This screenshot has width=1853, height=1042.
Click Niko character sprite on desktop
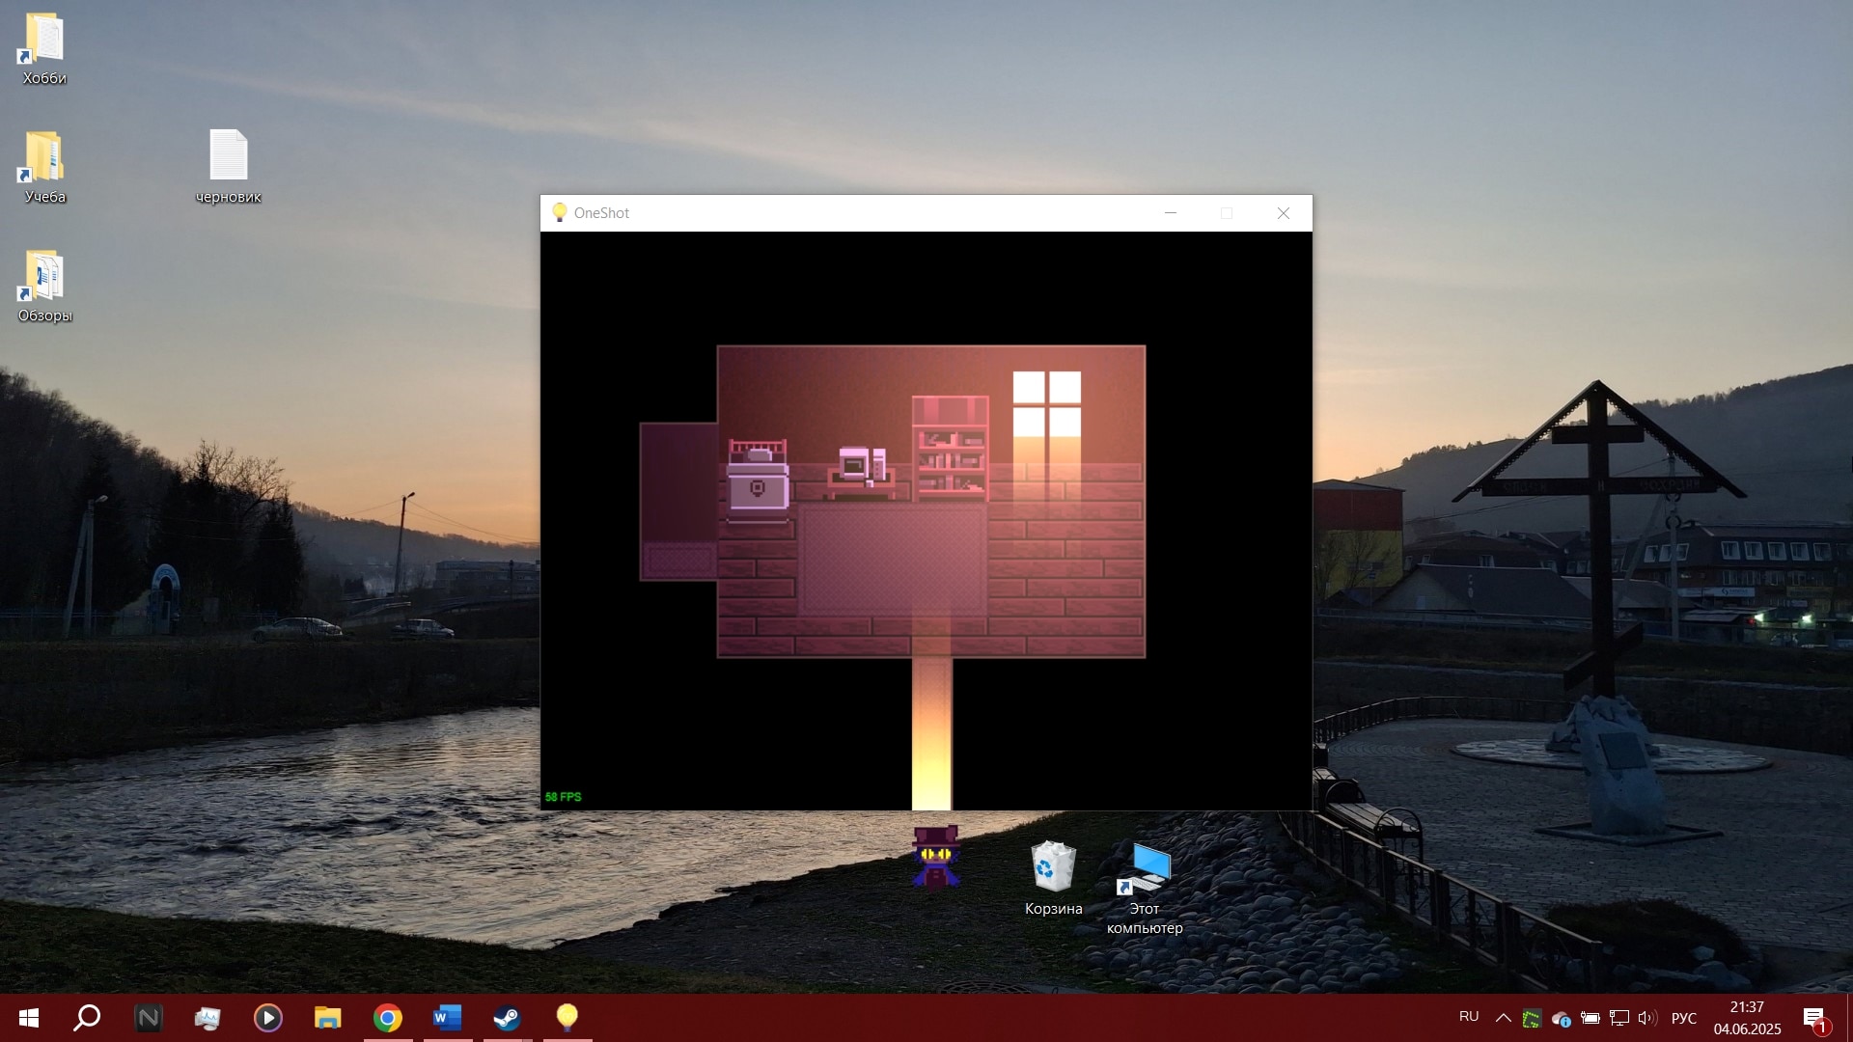pyautogui.click(x=936, y=857)
